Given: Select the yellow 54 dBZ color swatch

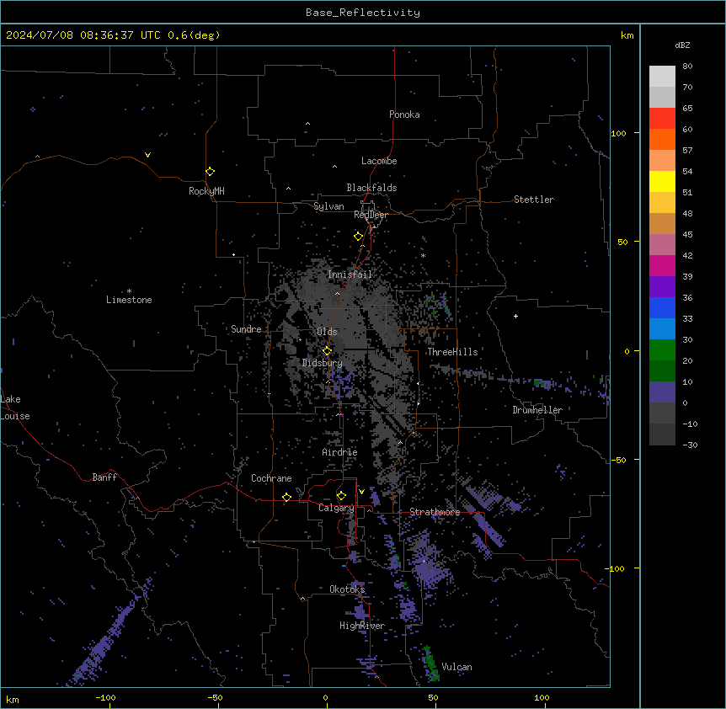Looking at the screenshot, I should pos(662,181).
